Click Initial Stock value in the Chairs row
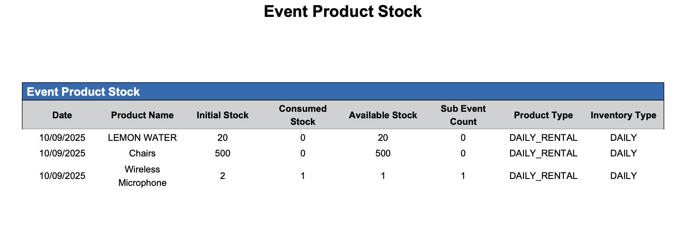The width and height of the screenshot is (687, 247). pos(222,153)
